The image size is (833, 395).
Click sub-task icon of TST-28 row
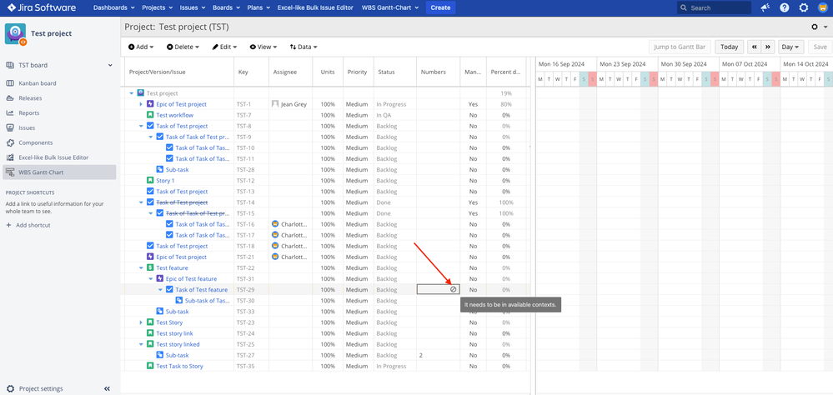160,170
